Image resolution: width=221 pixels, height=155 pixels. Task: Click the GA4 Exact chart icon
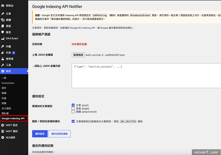point(3,38)
